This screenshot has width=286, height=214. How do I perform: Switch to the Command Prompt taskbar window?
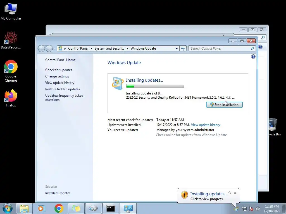[x=111, y=208]
